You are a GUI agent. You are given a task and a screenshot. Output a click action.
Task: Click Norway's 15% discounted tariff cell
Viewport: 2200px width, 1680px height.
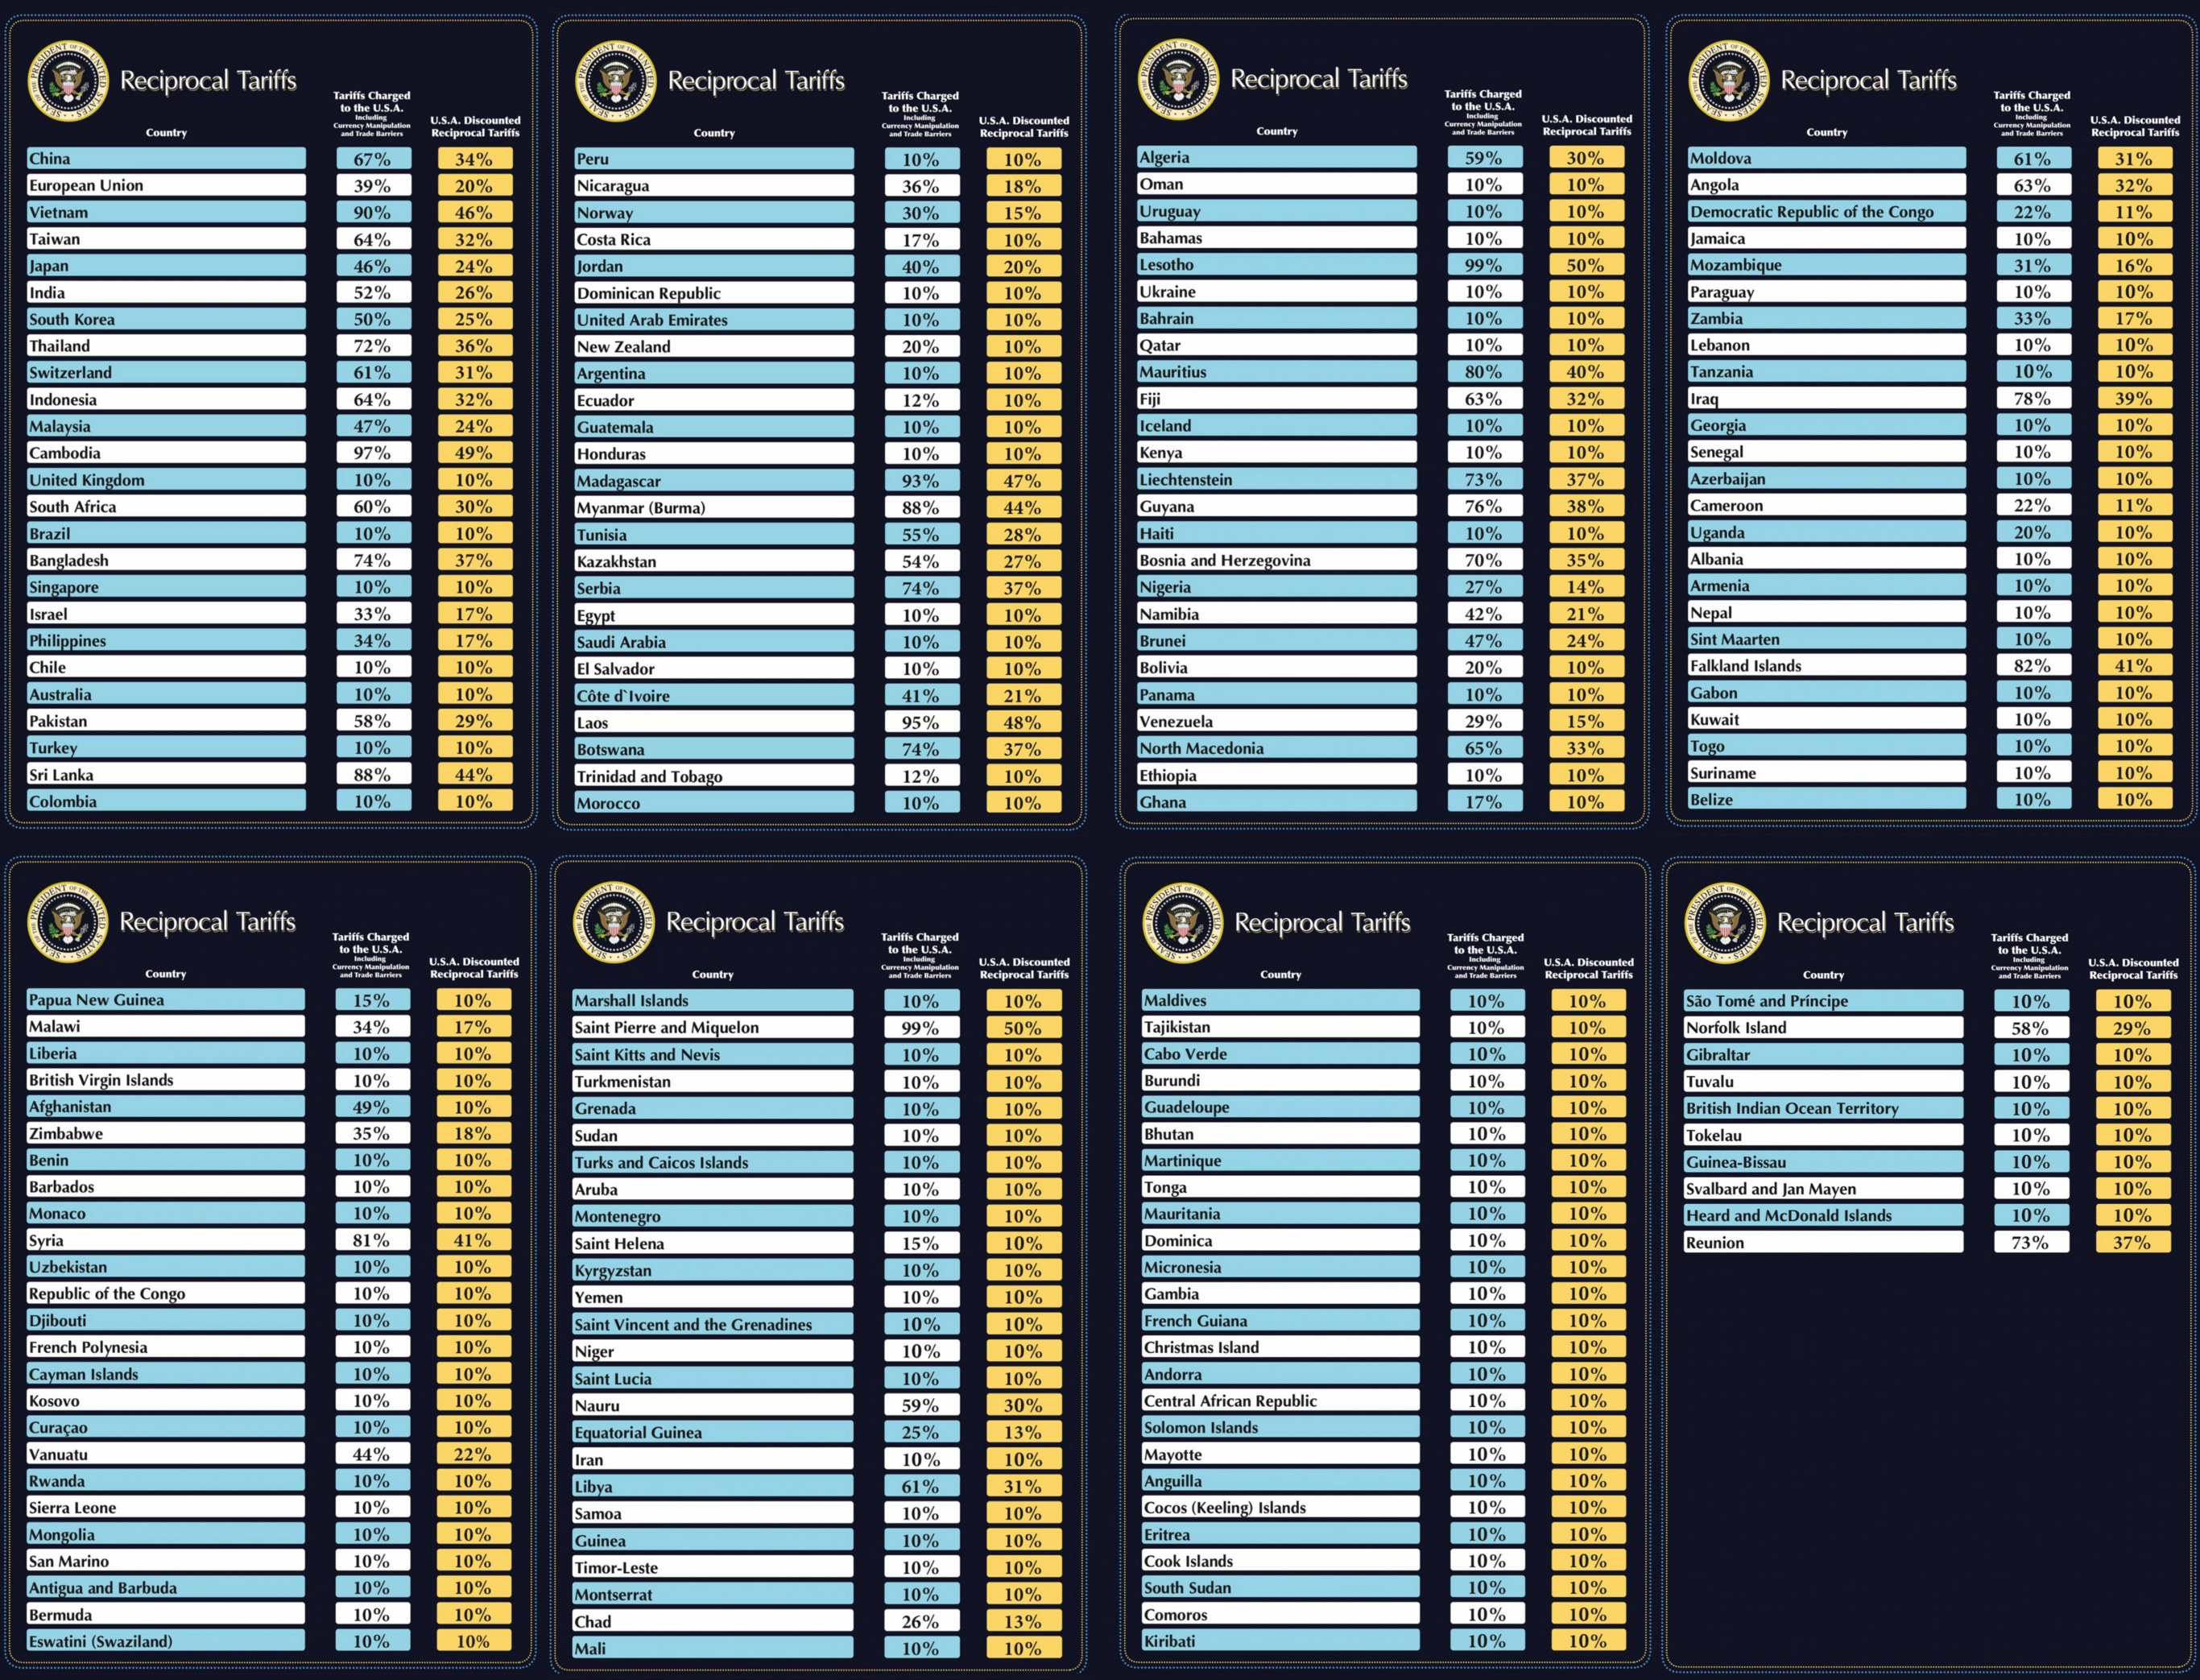click(x=1023, y=213)
